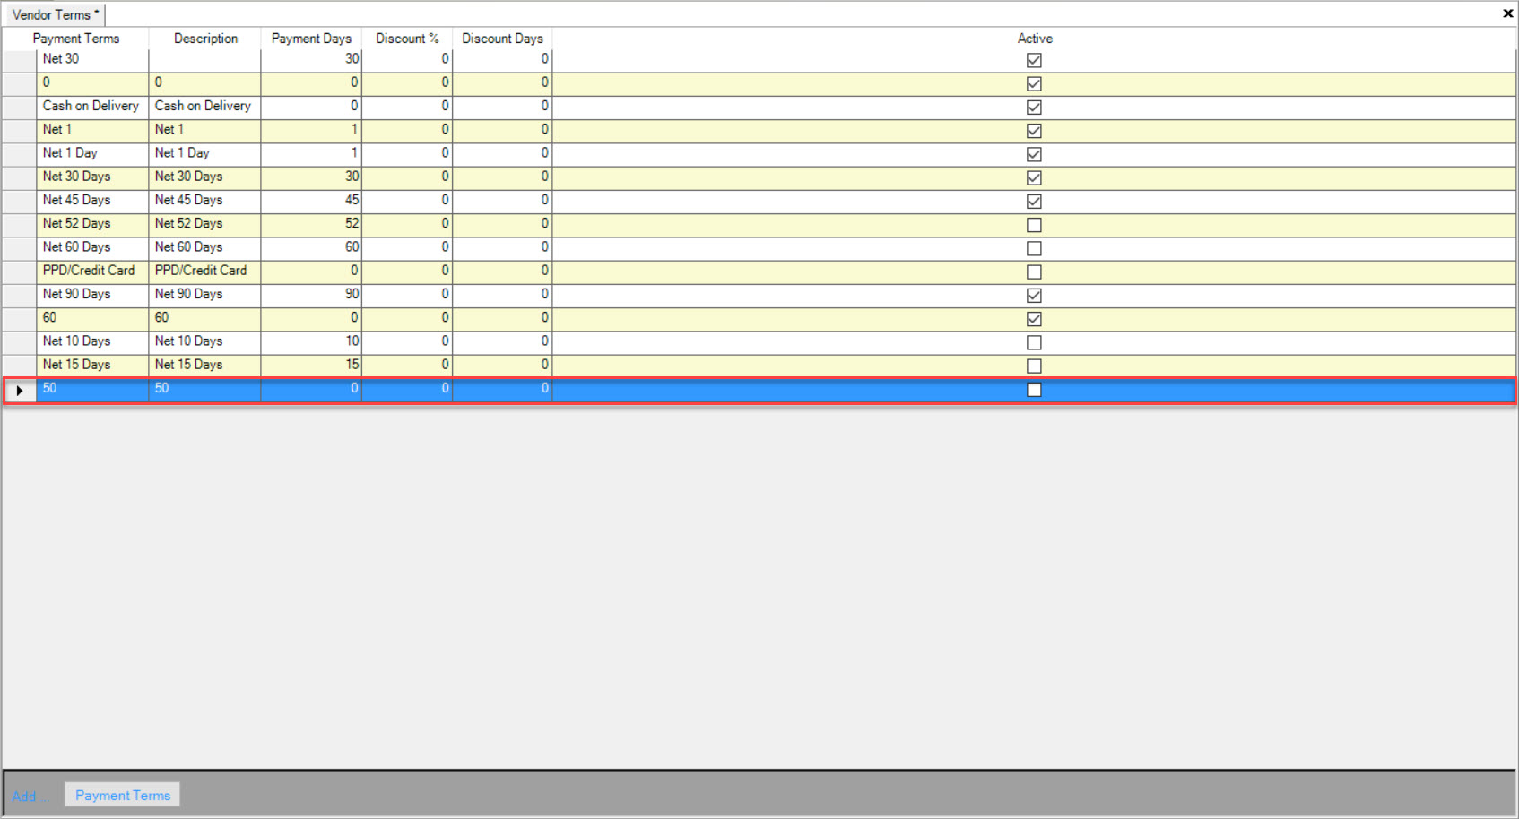This screenshot has width=1519, height=819.
Task: Toggle Active for Net 30 Days row
Action: tap(1034, 177)
